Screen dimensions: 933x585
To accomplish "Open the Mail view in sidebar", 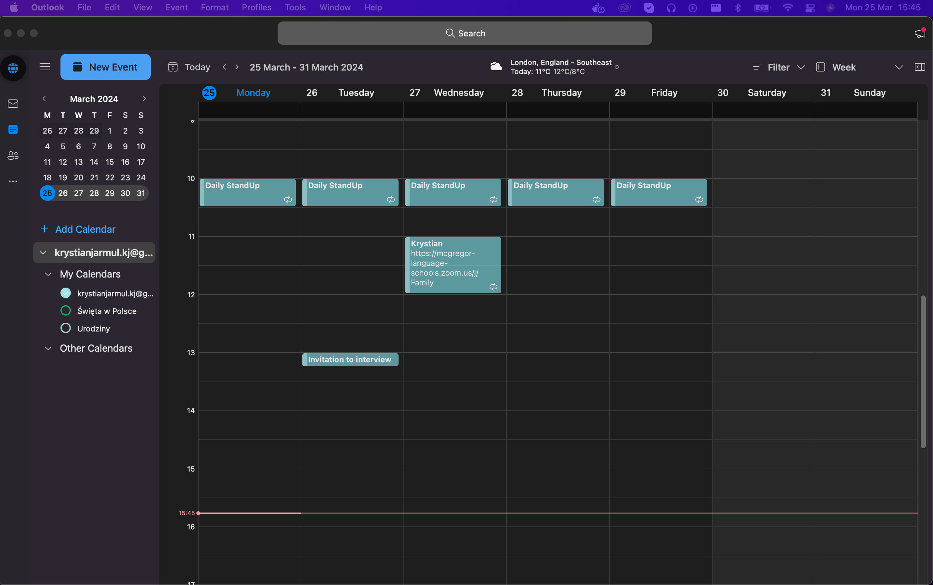I will point(13,104).
